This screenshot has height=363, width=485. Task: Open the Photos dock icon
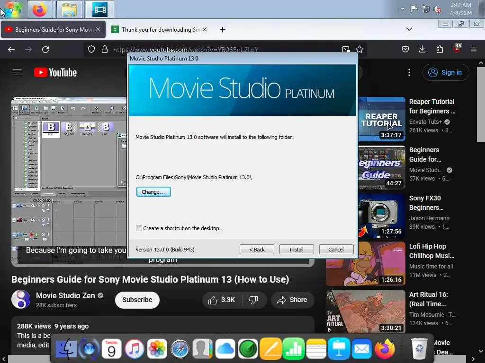point(157,349)
